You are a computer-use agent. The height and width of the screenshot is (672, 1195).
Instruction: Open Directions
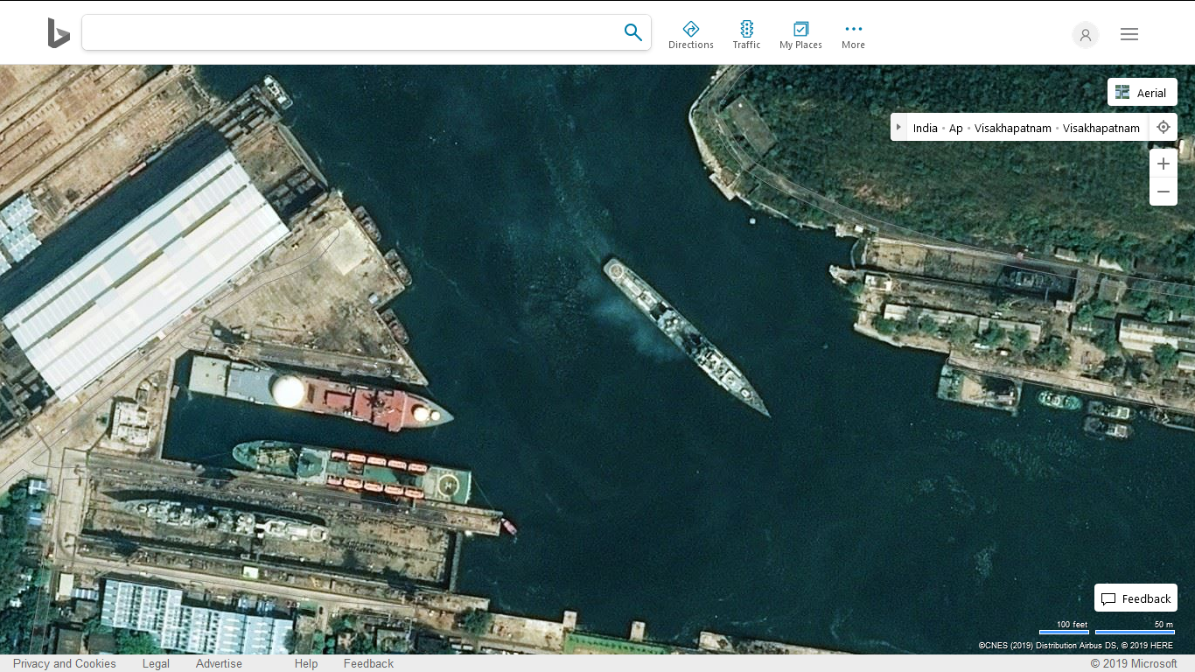(x=691, y=35)
